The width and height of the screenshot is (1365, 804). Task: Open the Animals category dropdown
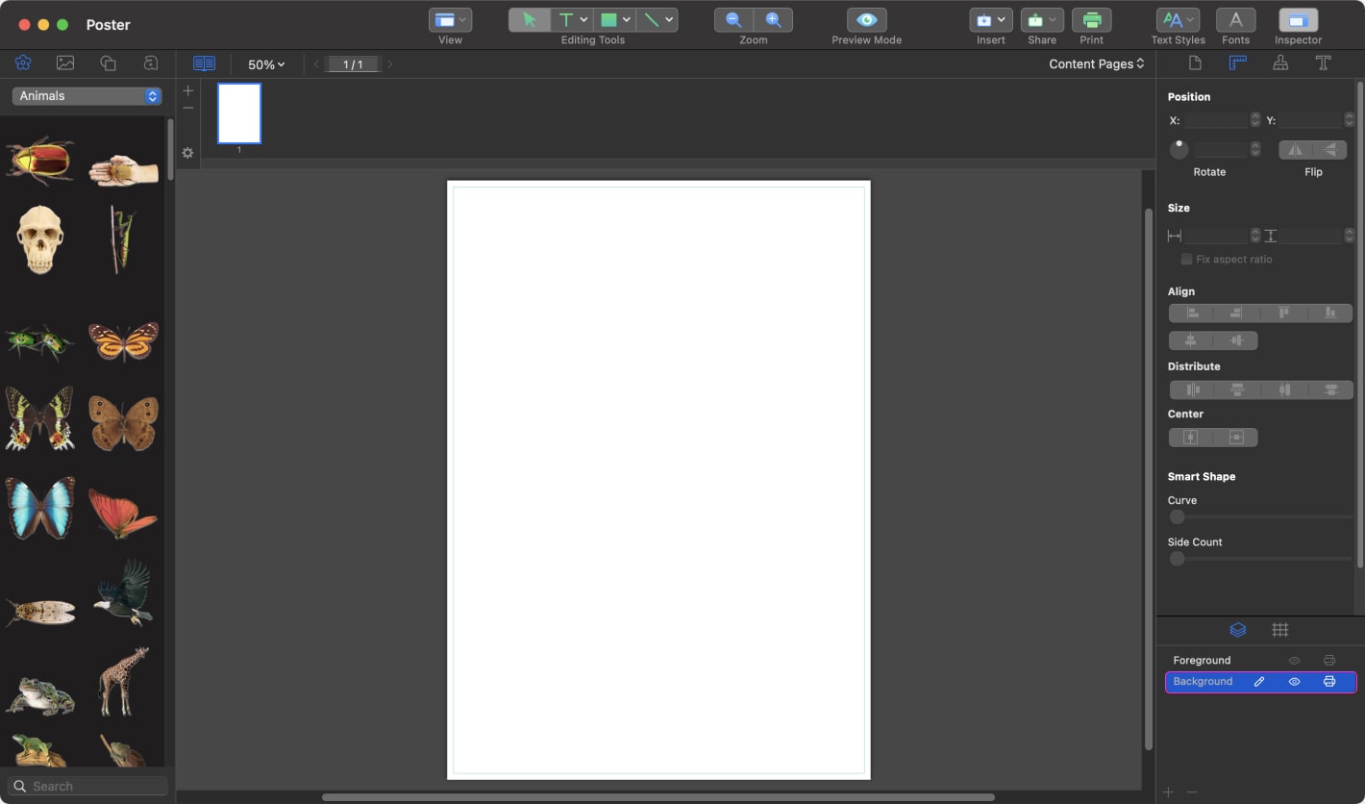click(x=86, y=95)
